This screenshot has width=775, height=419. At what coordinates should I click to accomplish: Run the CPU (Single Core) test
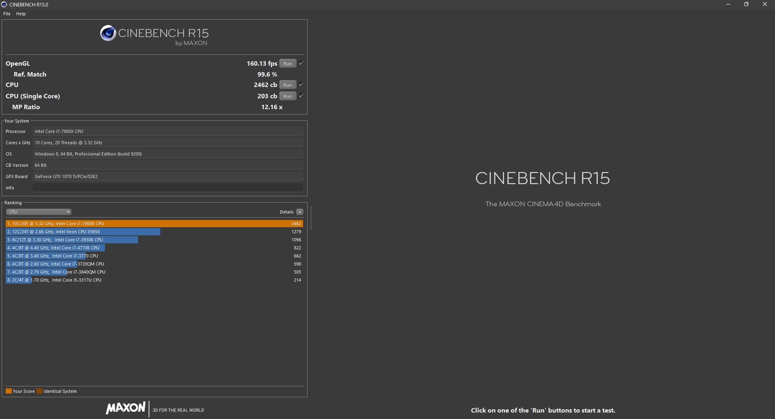(287, 96)
